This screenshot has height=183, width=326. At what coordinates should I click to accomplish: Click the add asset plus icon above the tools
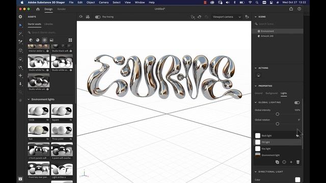point(20,17)
